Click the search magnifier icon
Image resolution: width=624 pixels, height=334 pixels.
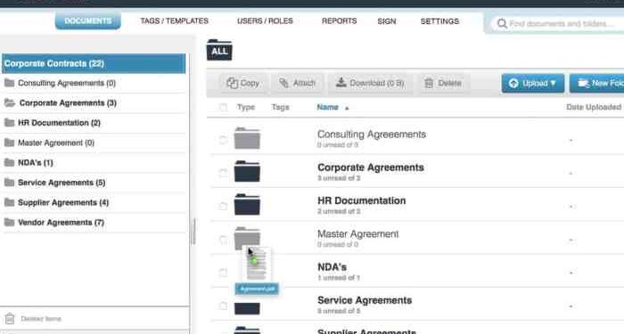pos(502,24)
